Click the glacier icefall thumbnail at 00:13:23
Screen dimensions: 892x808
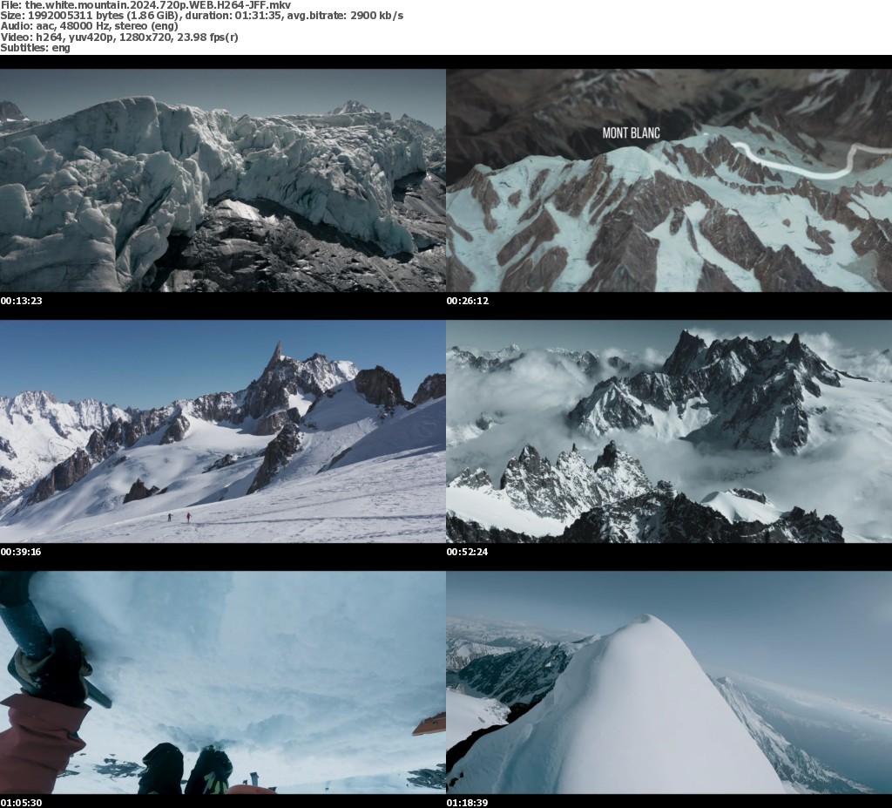(222, 180)
